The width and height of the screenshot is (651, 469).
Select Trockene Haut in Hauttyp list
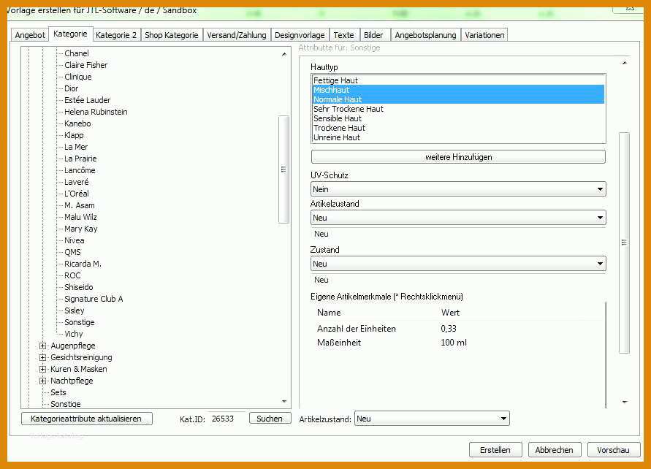pyautogui.click(x=458, y=128)
